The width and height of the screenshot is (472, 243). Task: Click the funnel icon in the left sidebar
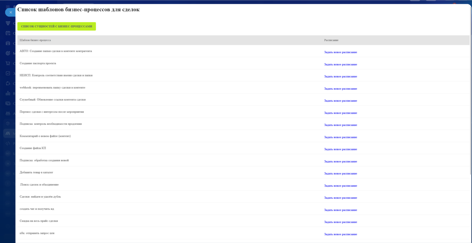coord(8,23)
